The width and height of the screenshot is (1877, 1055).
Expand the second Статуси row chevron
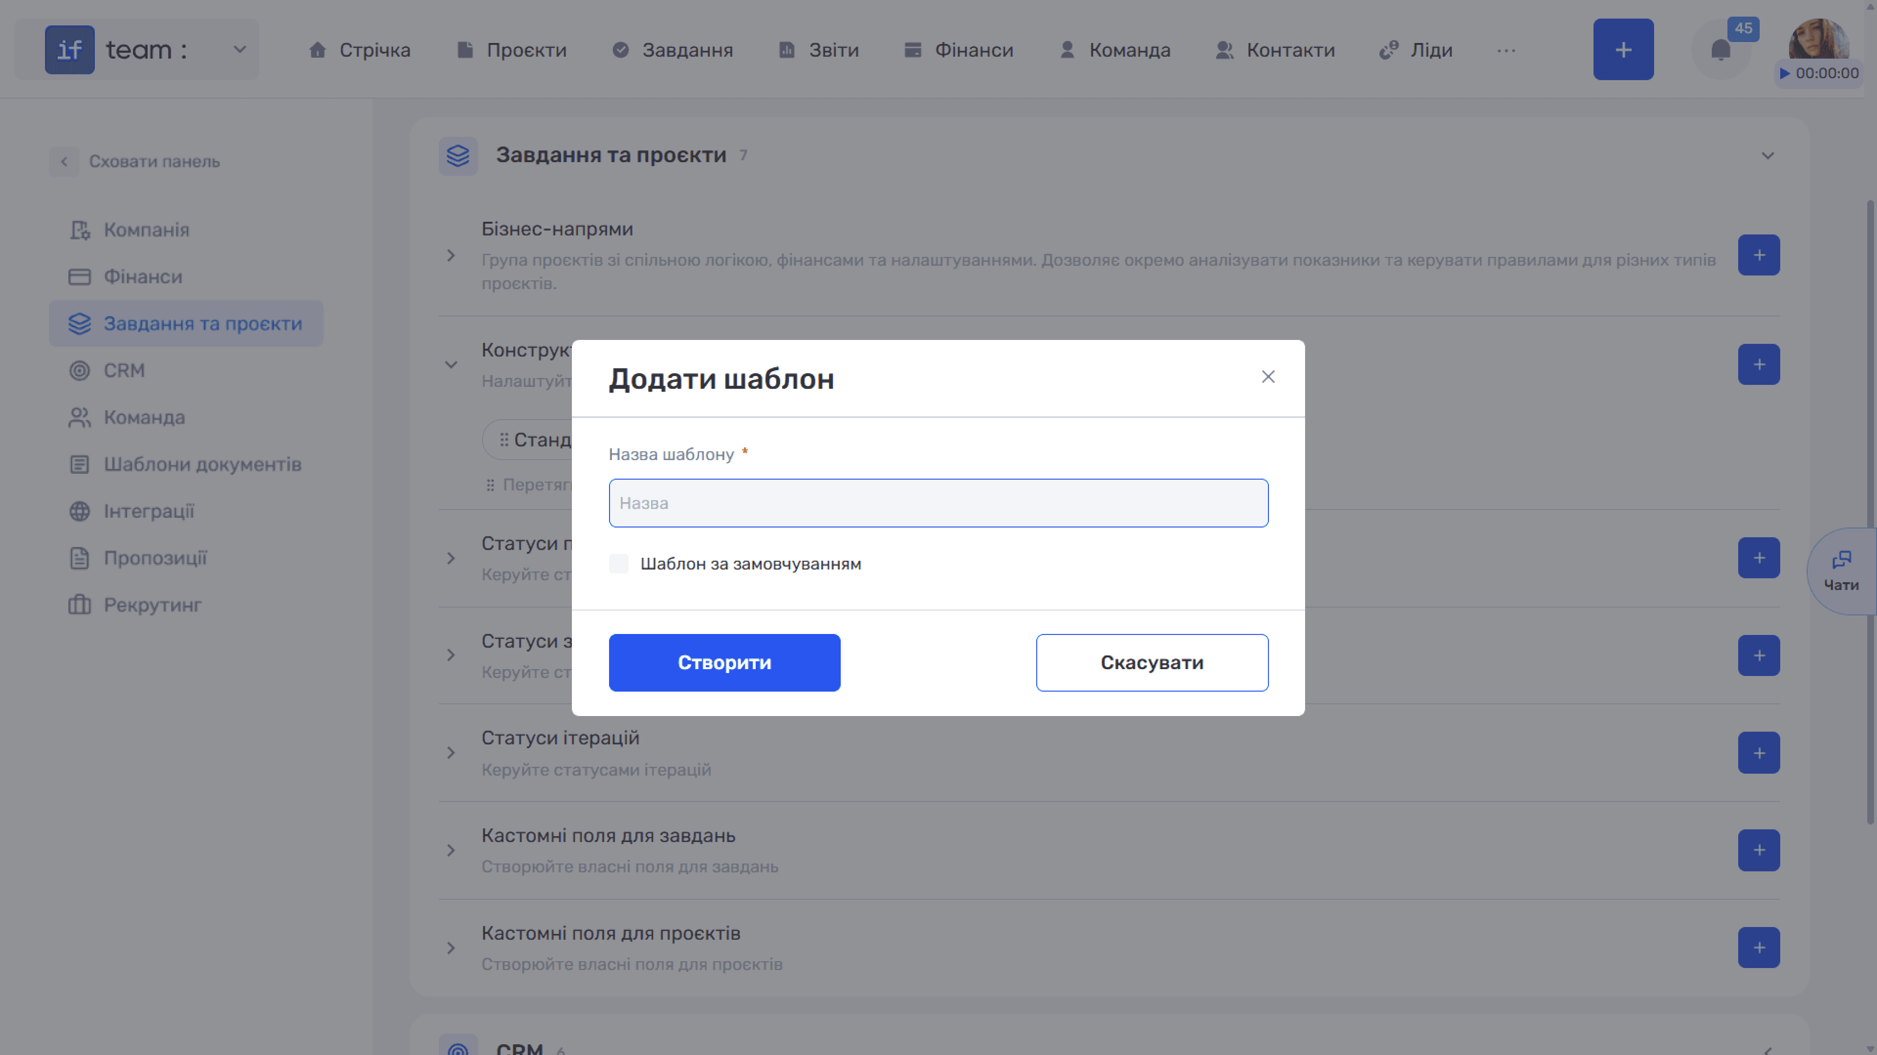[451, 655]
